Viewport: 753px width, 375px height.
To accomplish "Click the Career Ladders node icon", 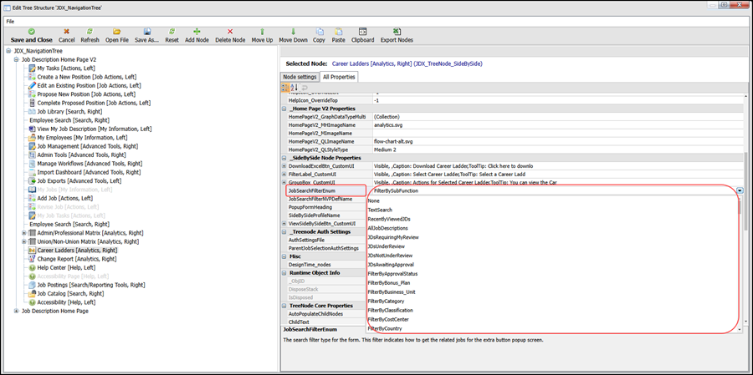I will (33, 251).
